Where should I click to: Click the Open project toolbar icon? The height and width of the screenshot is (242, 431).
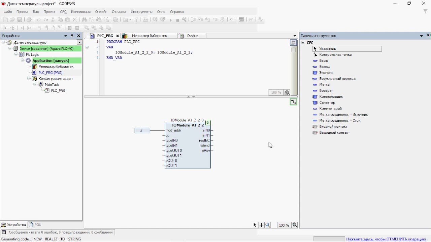(12, 20)
